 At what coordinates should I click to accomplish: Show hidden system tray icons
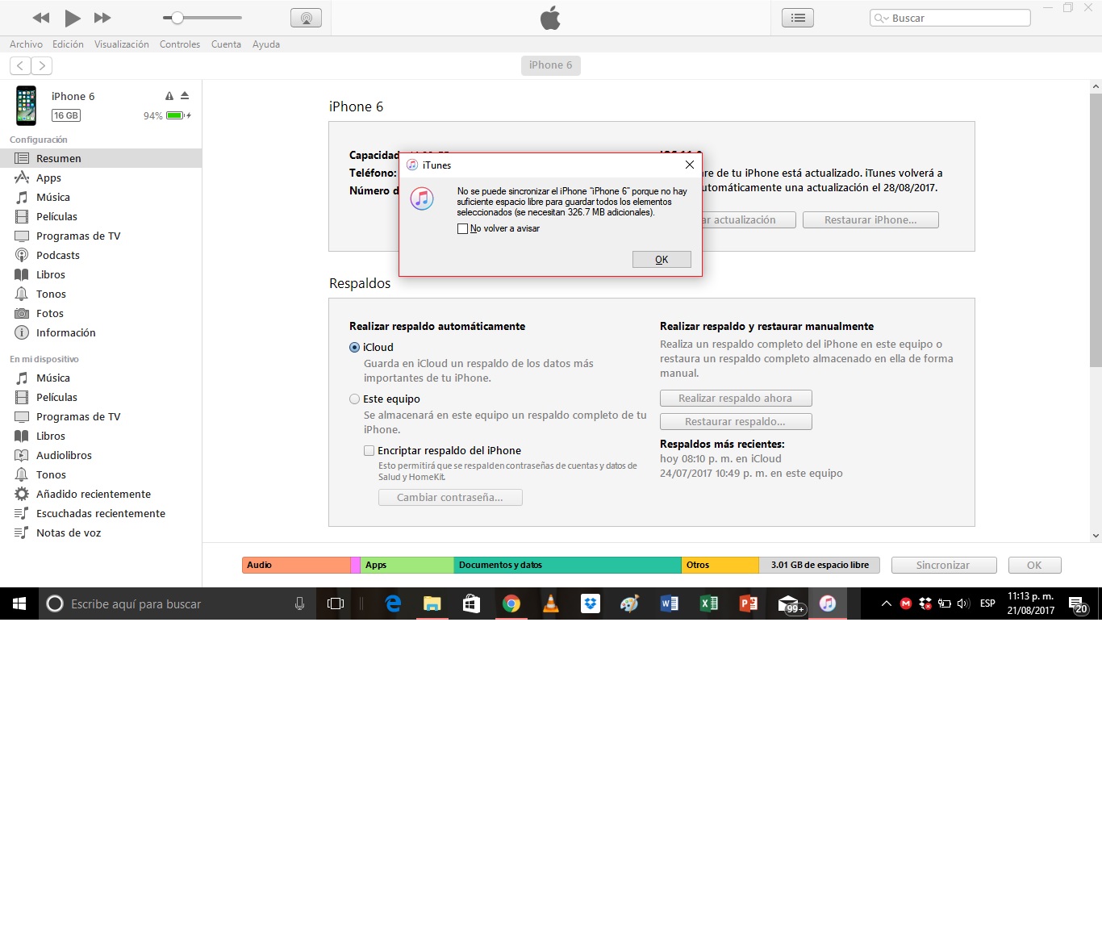(887, 603)
